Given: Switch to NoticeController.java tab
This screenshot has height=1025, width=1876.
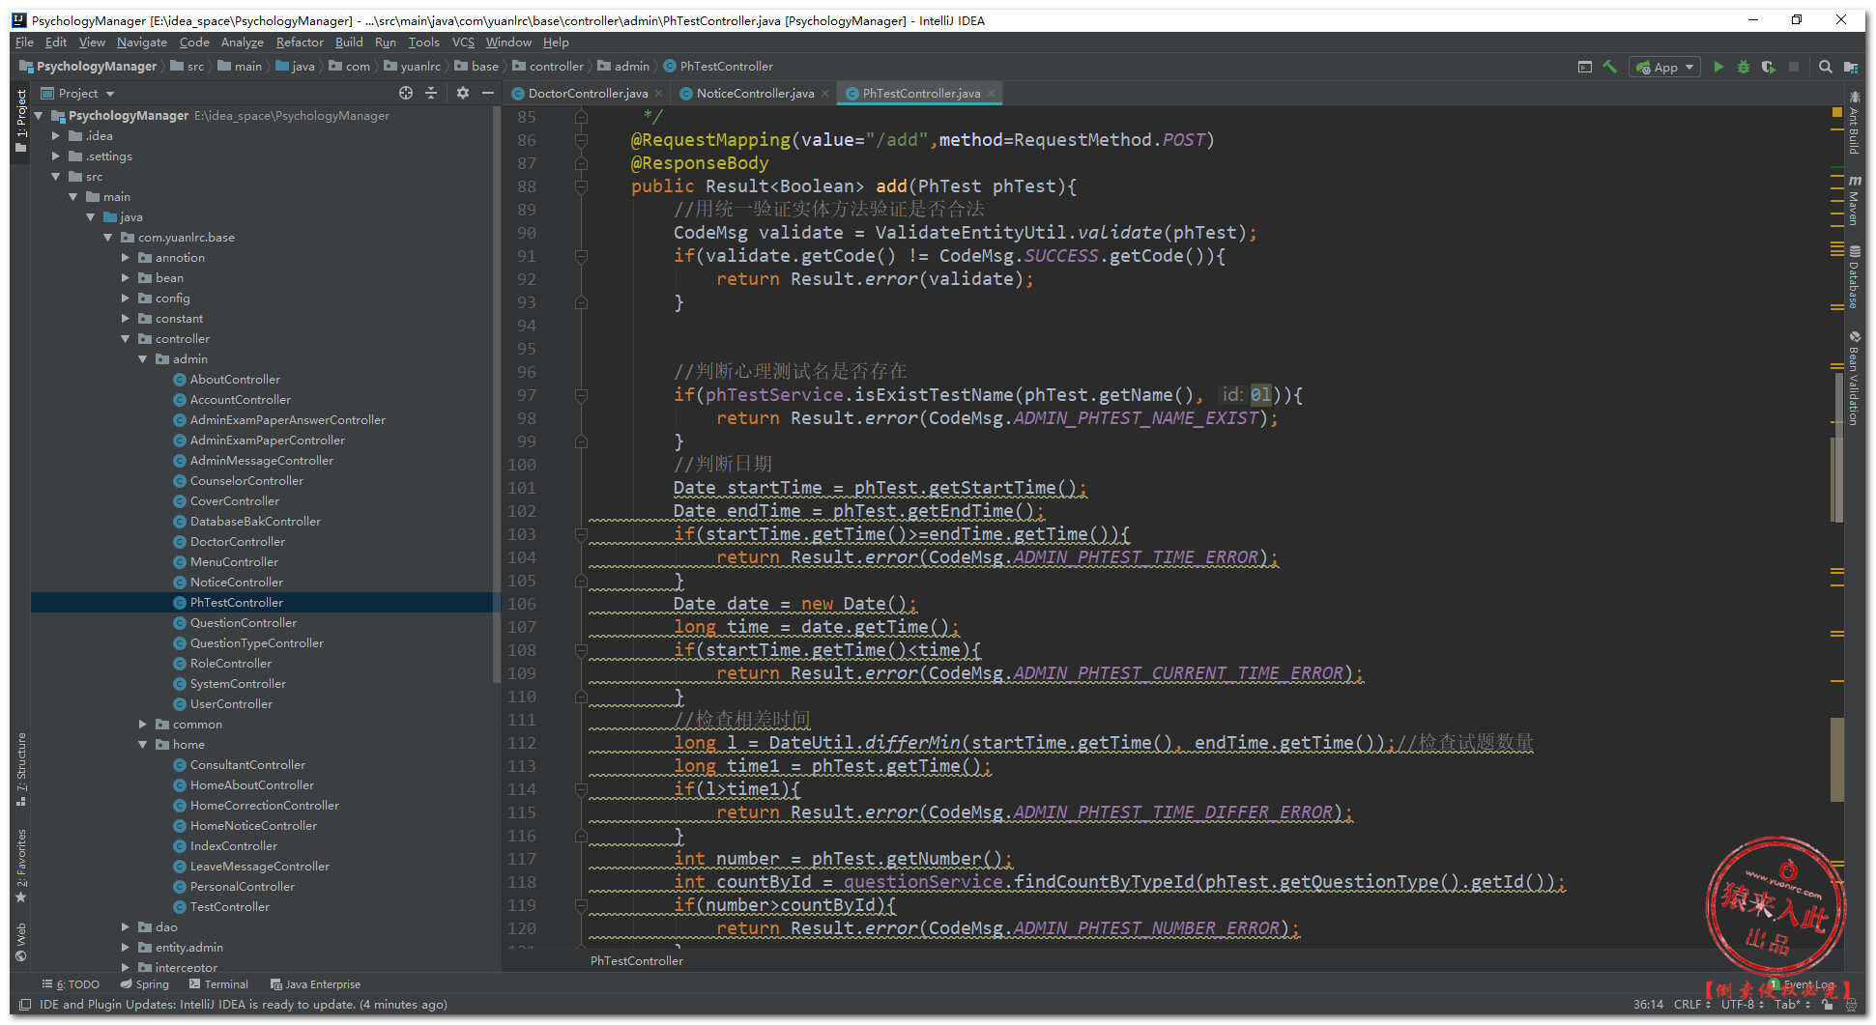Looking at the screenshot, I should click(754, 94).
